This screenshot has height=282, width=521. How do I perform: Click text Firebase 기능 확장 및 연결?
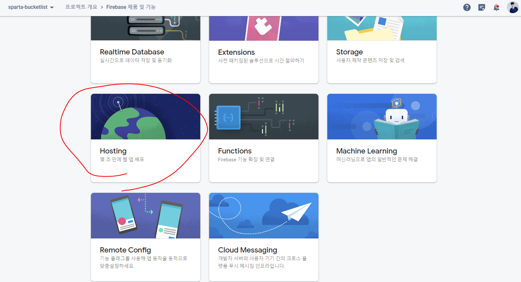(x=246, y=159)
